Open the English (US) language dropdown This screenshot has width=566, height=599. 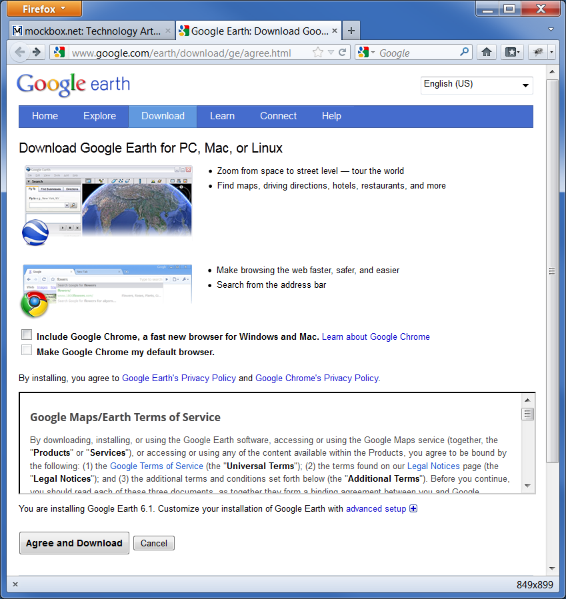point(477,85)
